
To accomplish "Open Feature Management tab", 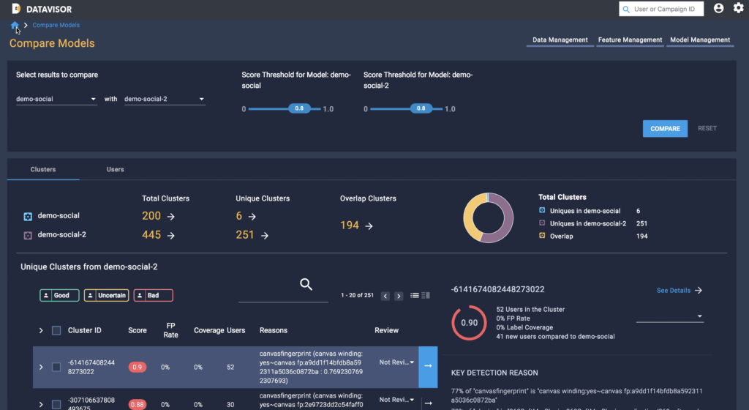I will point(630,40).
